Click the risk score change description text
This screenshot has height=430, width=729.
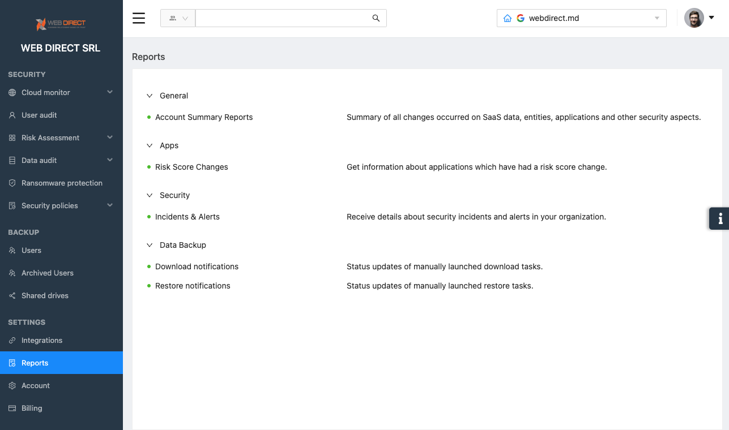(x=477, y=167)
